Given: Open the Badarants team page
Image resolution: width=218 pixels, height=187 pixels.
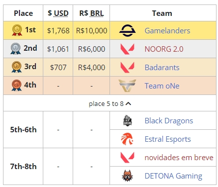Looking at the screenshot, I should pyautogui.click(x=162, y=68).
